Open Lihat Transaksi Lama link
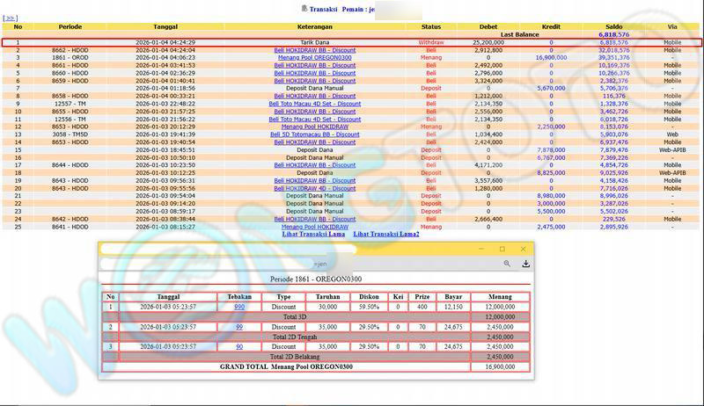This screenshot has width=704, height=406. [313, 234]
